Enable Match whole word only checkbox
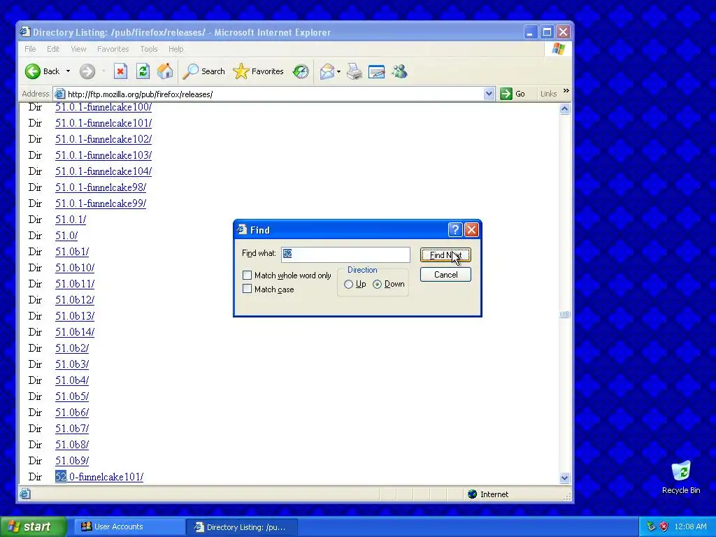The height and width of the screenshot is (537, 716). (x=247, y=275)
